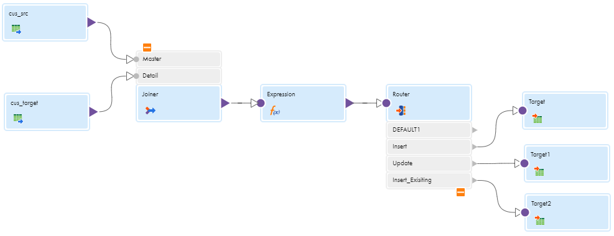The width and height of the screenshot is (614, 236).
Task: Select the Router transformation icon
Action: [401, 111]
